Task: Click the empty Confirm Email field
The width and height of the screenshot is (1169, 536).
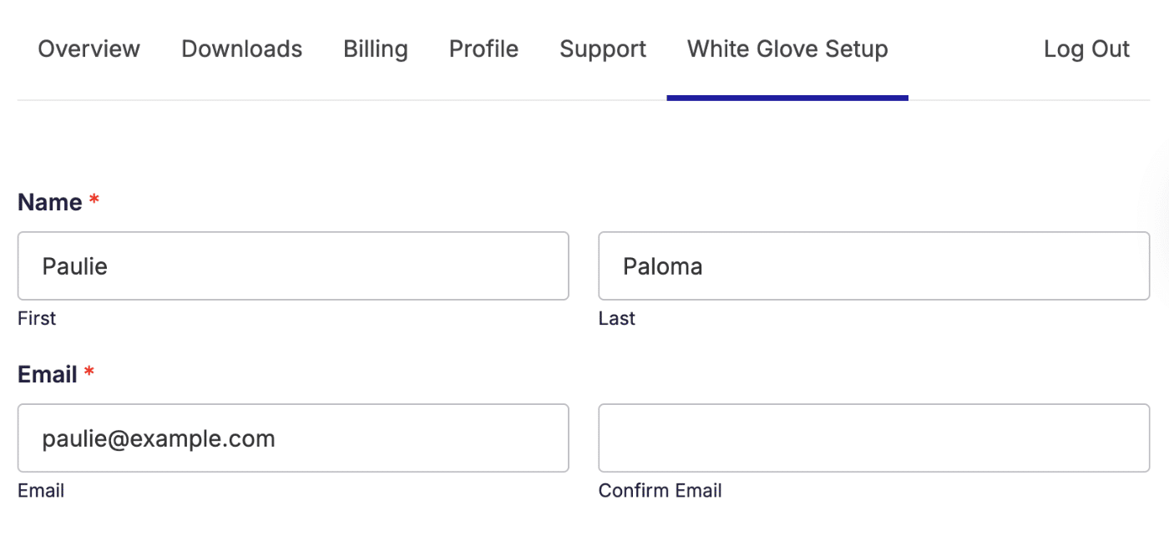Action: coord(873,438)
